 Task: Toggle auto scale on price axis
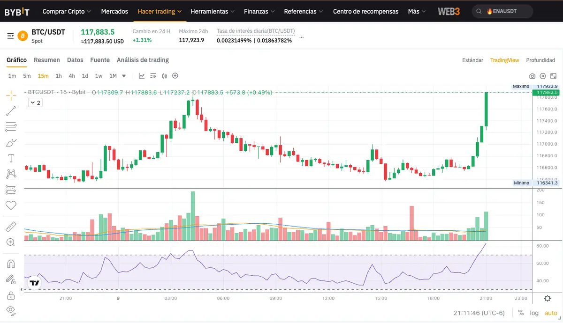click(551, 313)
